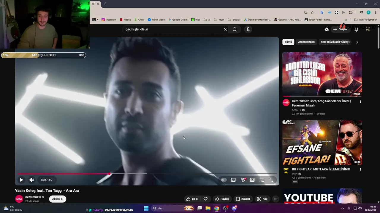Select the Aramanızdan filter chip

click(306, 42)
